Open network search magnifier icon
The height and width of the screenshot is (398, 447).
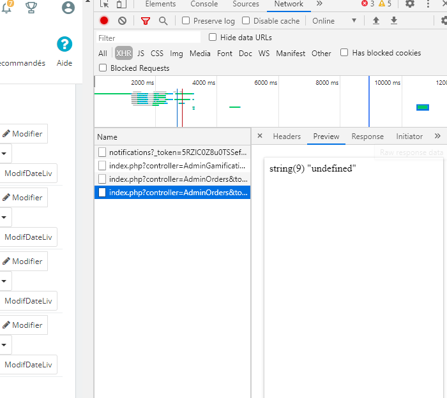click(163, 21)
